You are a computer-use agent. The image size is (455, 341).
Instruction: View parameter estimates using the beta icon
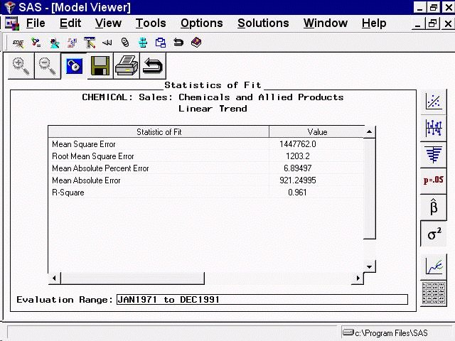pyautogui.click(x=434, y=207)
